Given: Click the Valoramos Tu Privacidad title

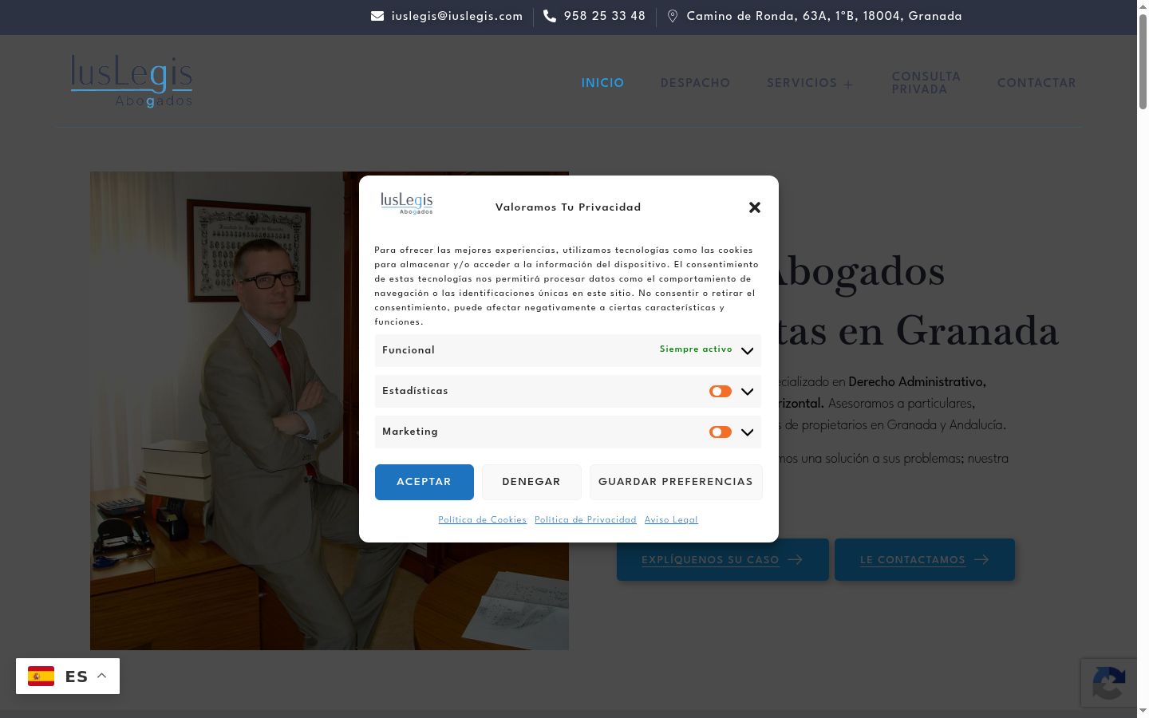Looking at the screenshot, I should [568, 207].
